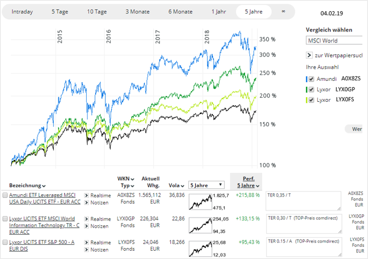
Task: Click Realtime arrow icon for Amundi ETF
Action: [x=87, y=196]
